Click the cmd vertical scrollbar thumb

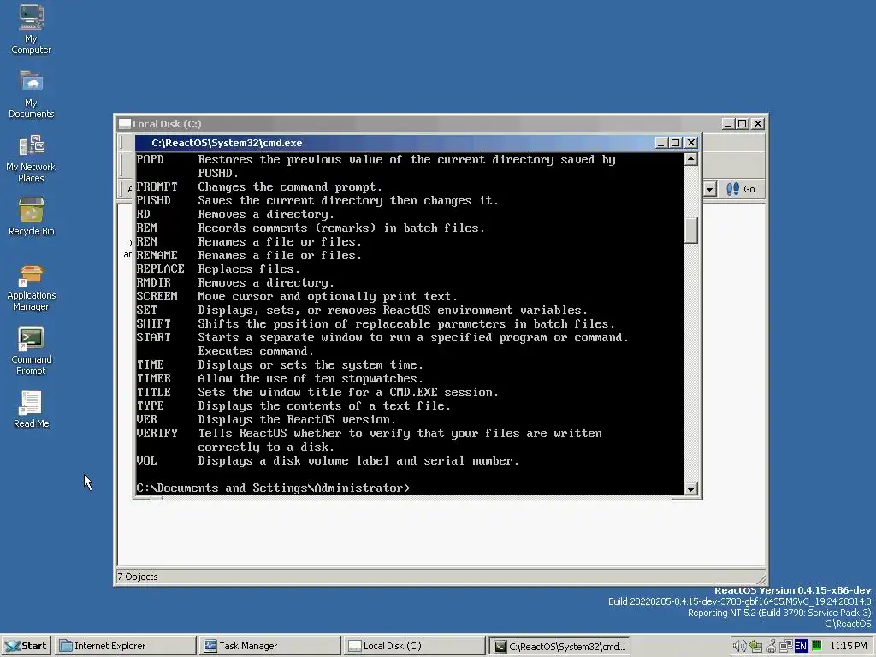tap(691, 230)
